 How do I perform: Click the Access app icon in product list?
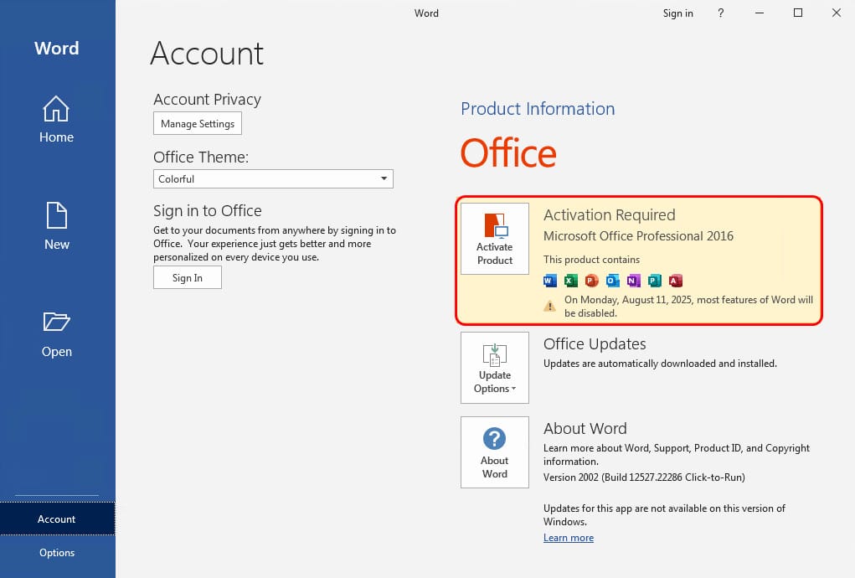(x=675, y=281)
